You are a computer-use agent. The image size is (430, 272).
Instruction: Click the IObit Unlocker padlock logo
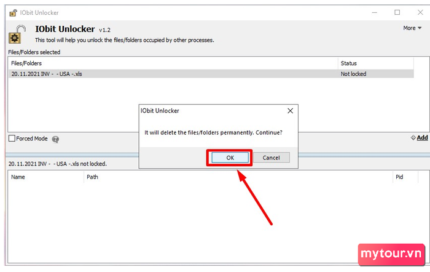[17, 34]
